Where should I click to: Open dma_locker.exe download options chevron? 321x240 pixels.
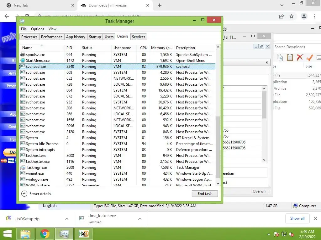point(140,219)
